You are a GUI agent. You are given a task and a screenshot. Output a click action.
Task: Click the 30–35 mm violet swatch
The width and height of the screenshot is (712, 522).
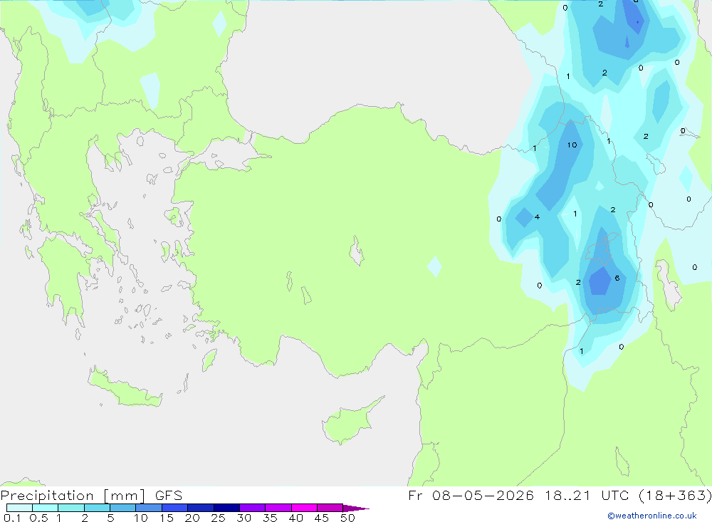coord(252,508)
